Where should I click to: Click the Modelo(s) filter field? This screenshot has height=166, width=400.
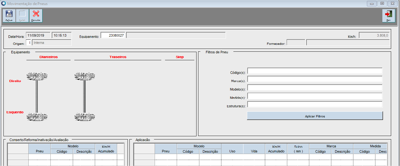point(315,87)
